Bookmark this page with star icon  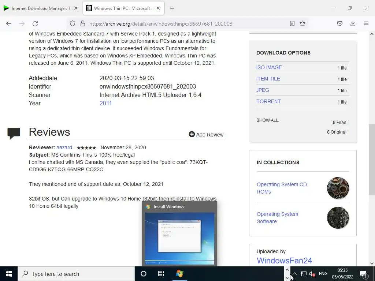302,23
